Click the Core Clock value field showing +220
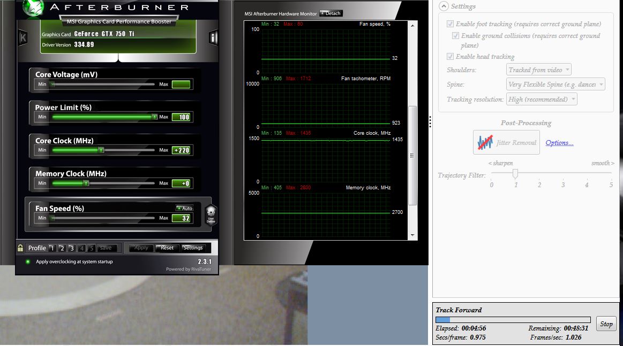The image size is (623, 346). pyautogui.click(x=181, y=150)
